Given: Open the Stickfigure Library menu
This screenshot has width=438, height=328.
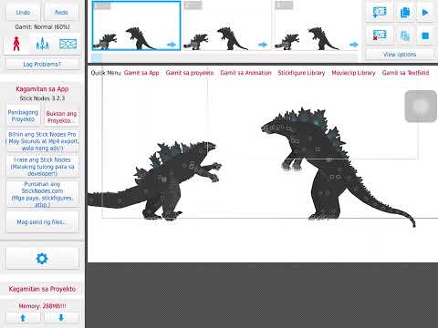Looking at the screenshot, I should pyautogui.click(x=301, y=73).
